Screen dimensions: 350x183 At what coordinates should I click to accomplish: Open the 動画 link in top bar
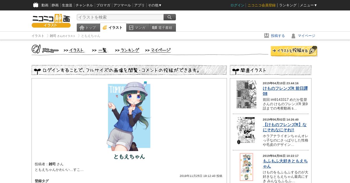45,5
